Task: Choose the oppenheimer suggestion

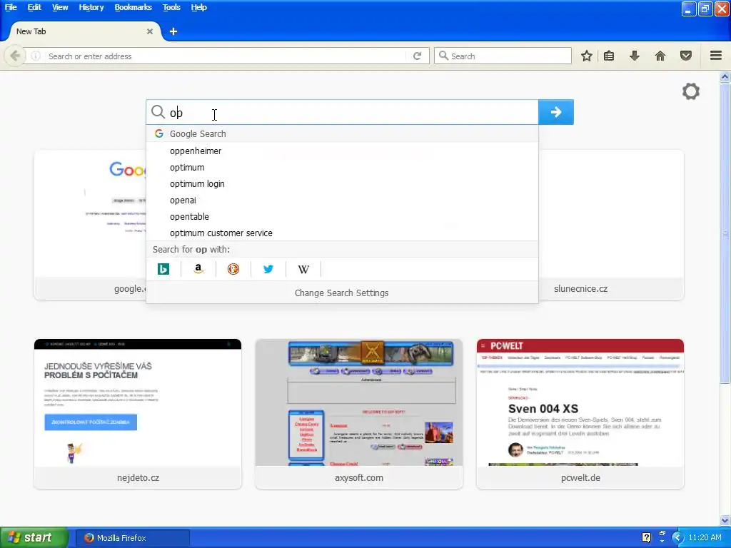Action: coord(342,151)
